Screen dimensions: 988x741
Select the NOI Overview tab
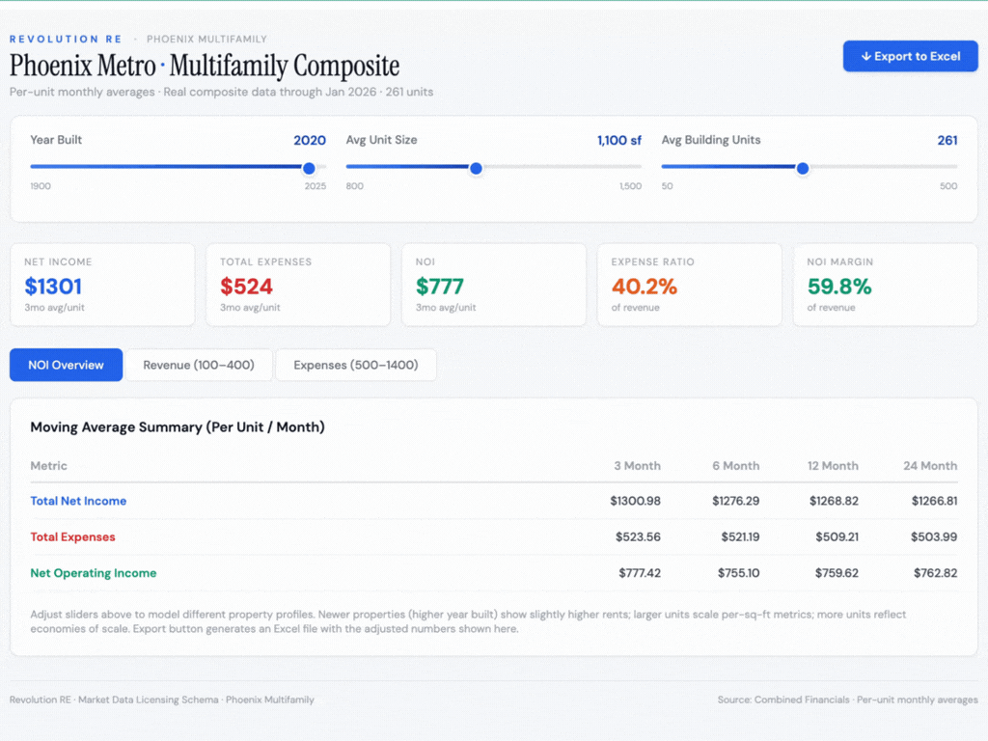coord(66,365)
